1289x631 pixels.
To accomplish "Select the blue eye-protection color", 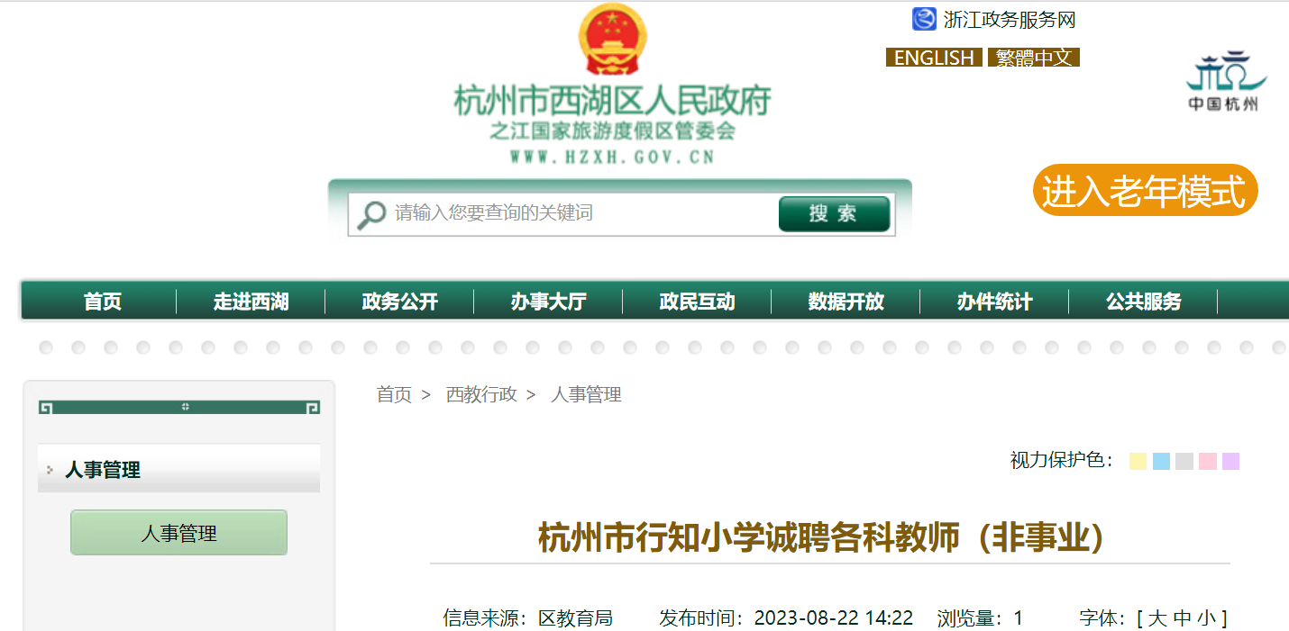I will coord(1161,461).
